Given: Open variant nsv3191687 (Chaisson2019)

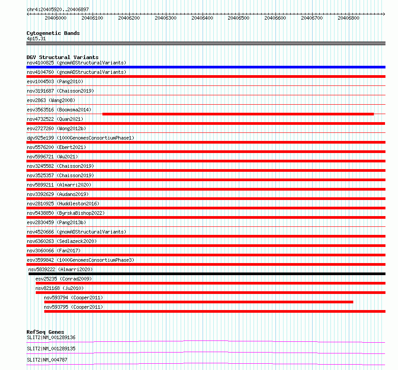Looking at the screenshot, I should pyautogui.click(x=60, y=91).
